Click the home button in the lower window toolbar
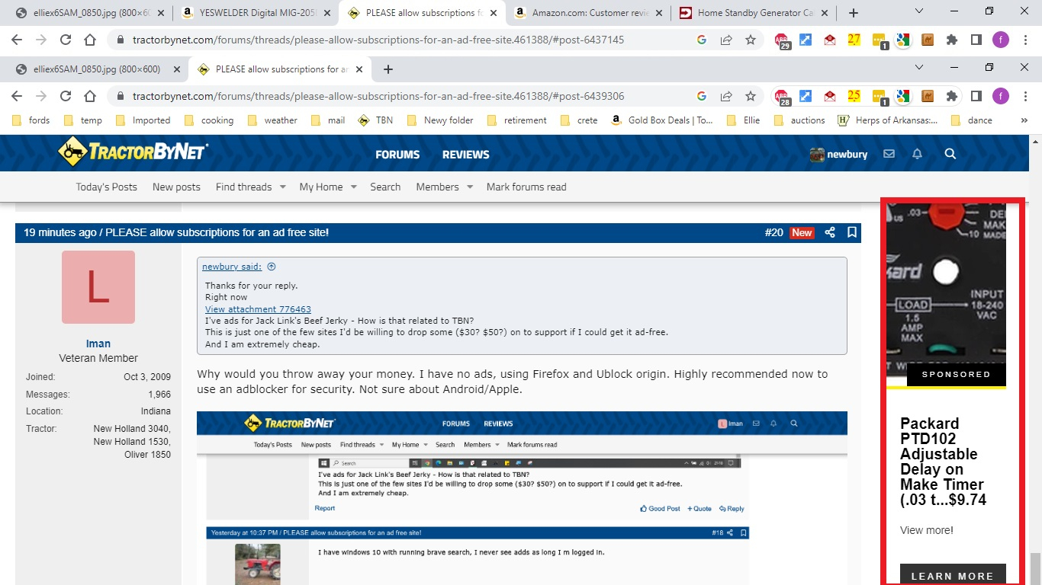1042x585 pixels. coord(90,96)
